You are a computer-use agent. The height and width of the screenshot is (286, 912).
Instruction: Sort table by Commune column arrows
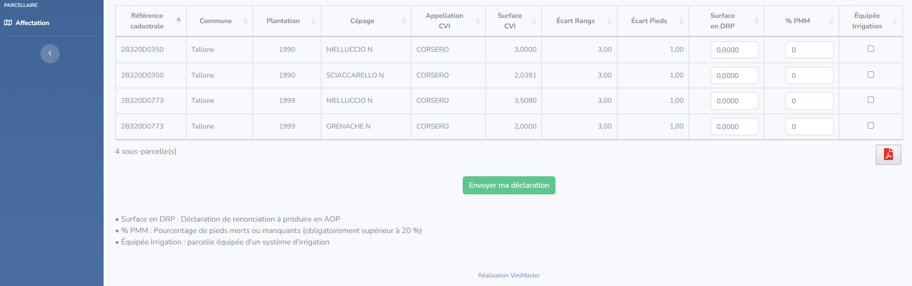(245, 21)
